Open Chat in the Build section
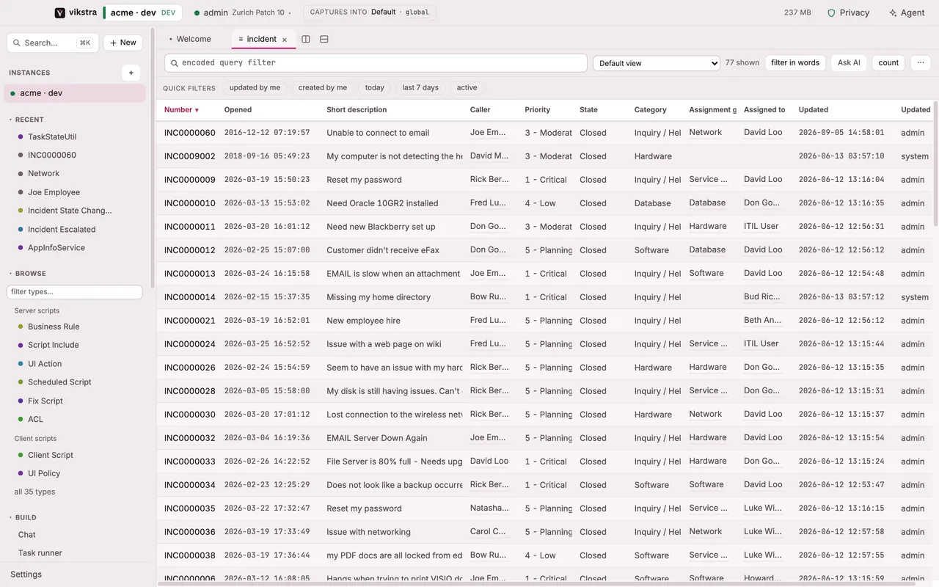Image resolution: width=939 pixels, height=587 pixels. tap(27, 535)
